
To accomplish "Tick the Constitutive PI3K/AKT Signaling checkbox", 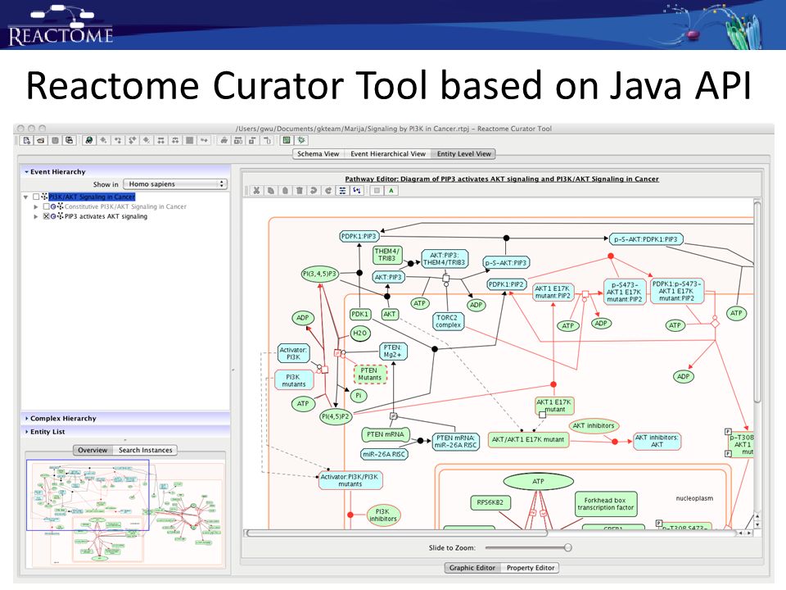I will tap(46, 206).
